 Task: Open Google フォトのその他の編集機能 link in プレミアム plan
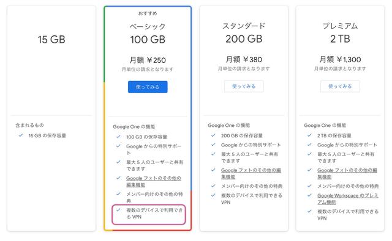click(347, 173)
